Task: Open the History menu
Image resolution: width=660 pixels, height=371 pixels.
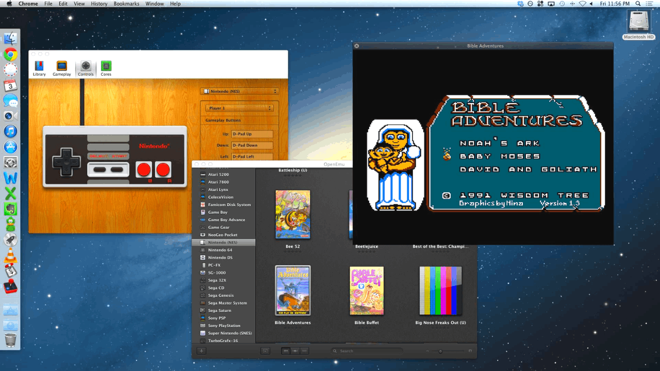Action: [99, 4]
